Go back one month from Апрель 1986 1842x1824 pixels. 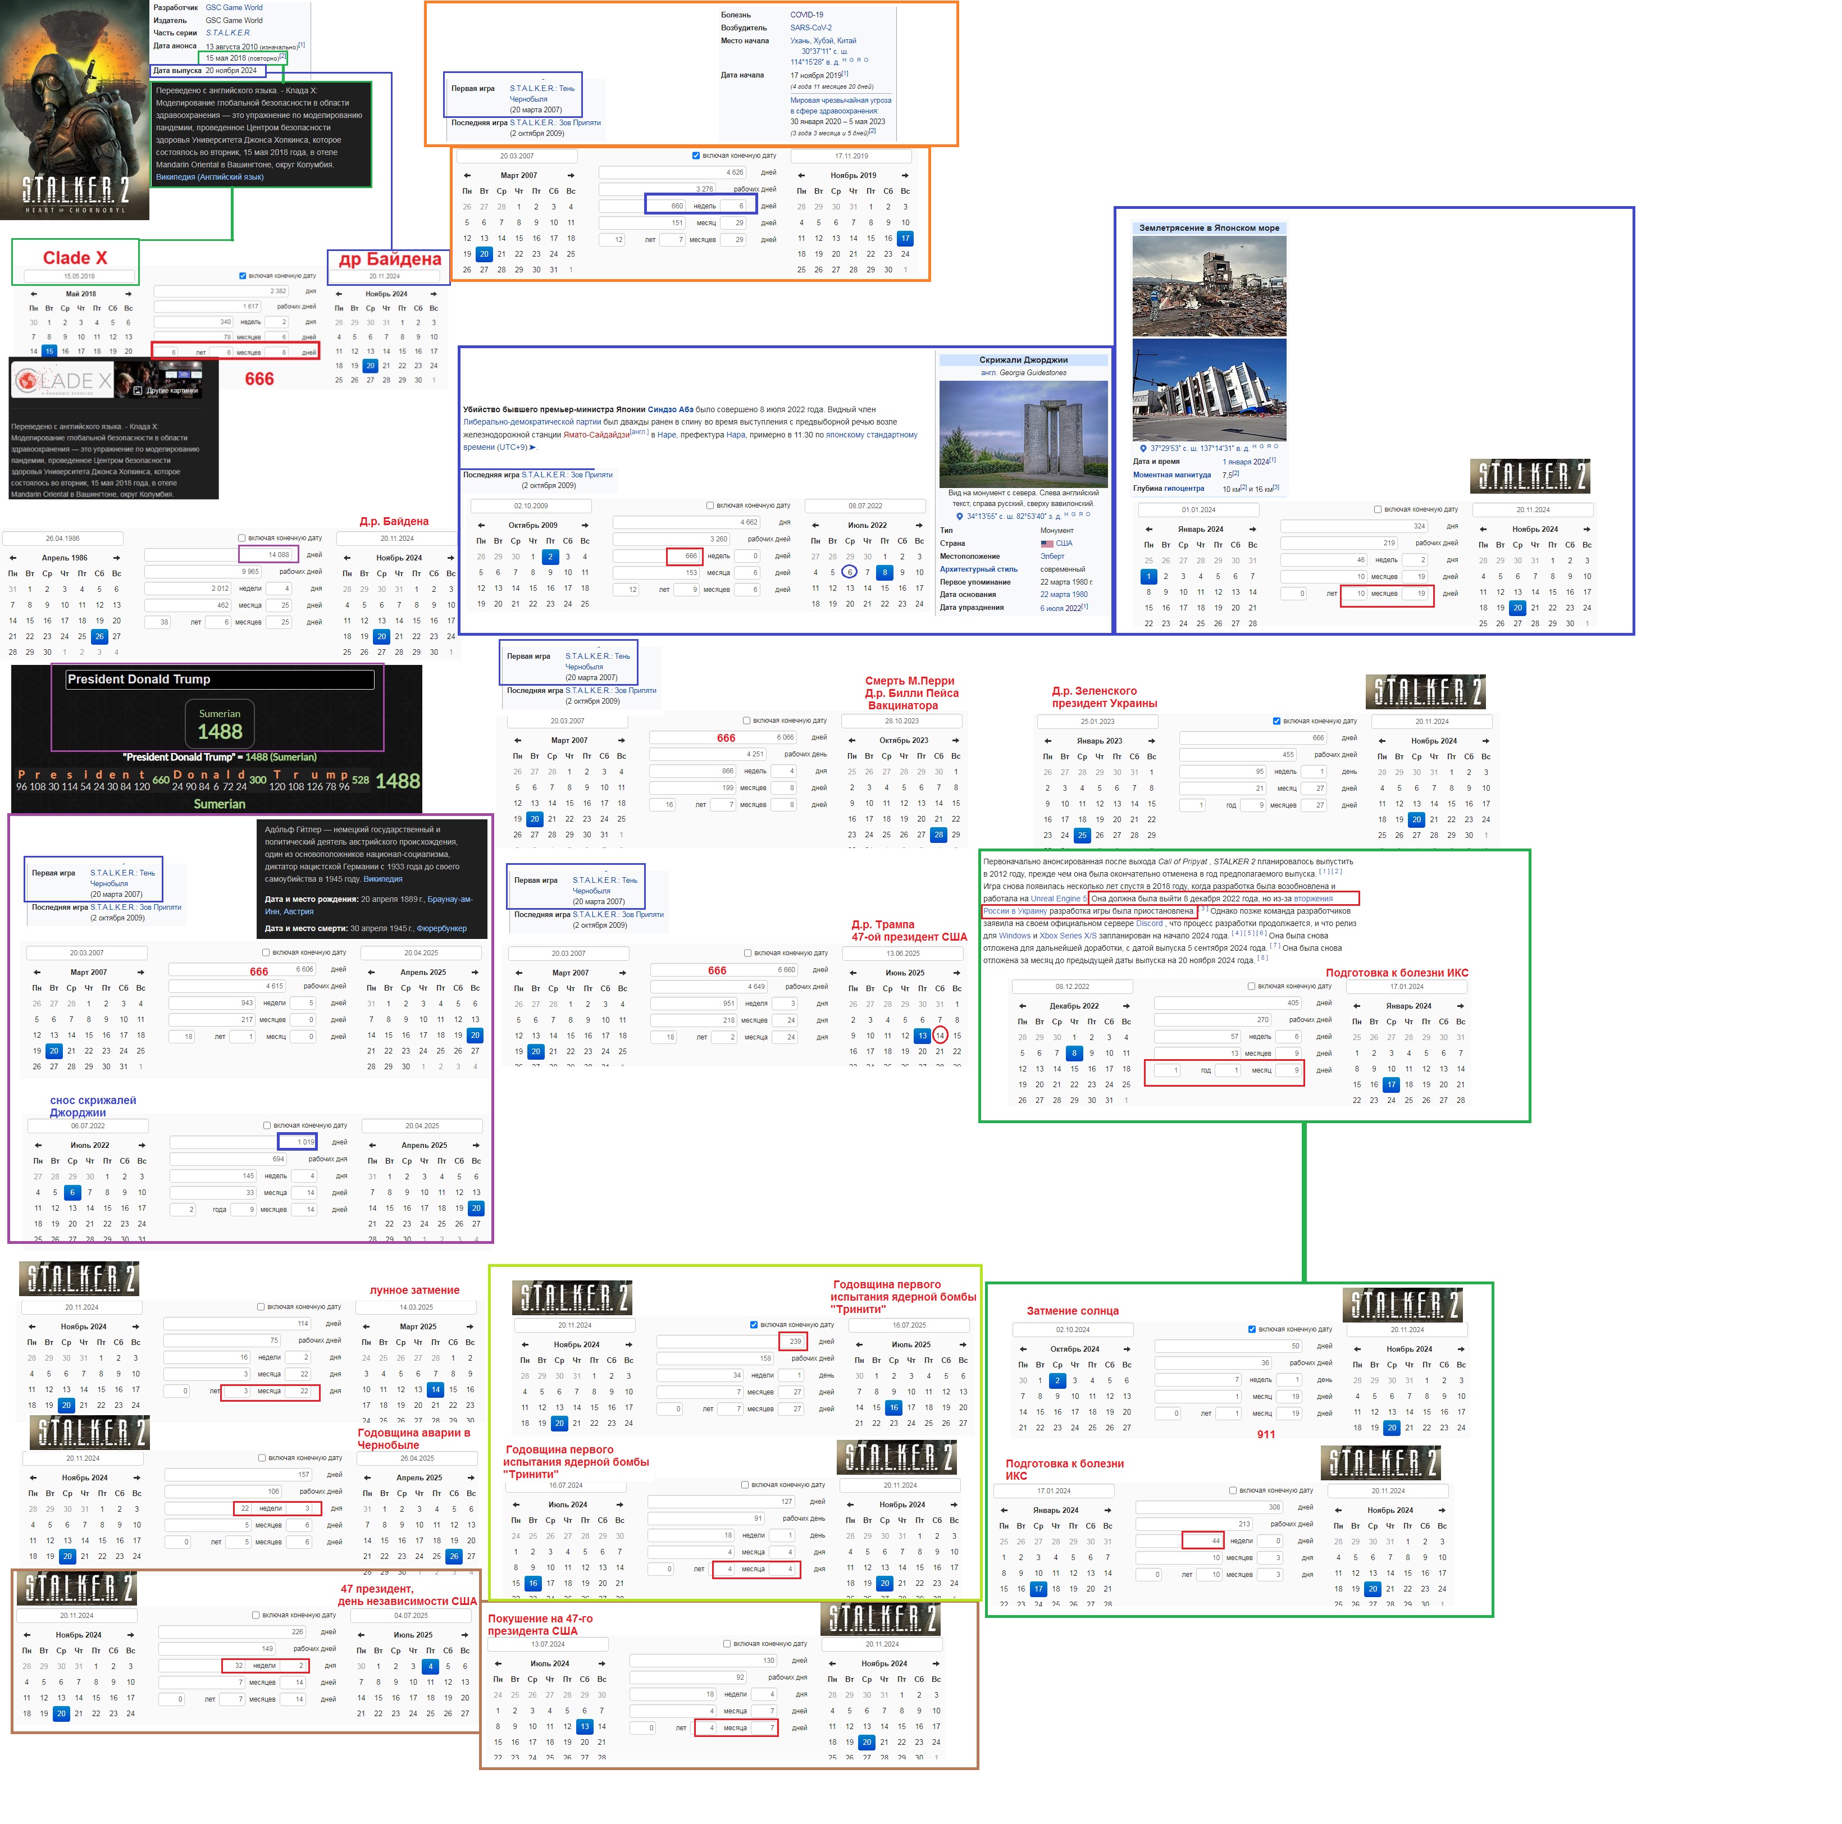[12, 558]
